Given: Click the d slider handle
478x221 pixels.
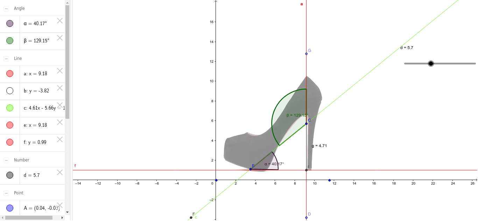Looking at the screenshot, I should click(431, 63).
